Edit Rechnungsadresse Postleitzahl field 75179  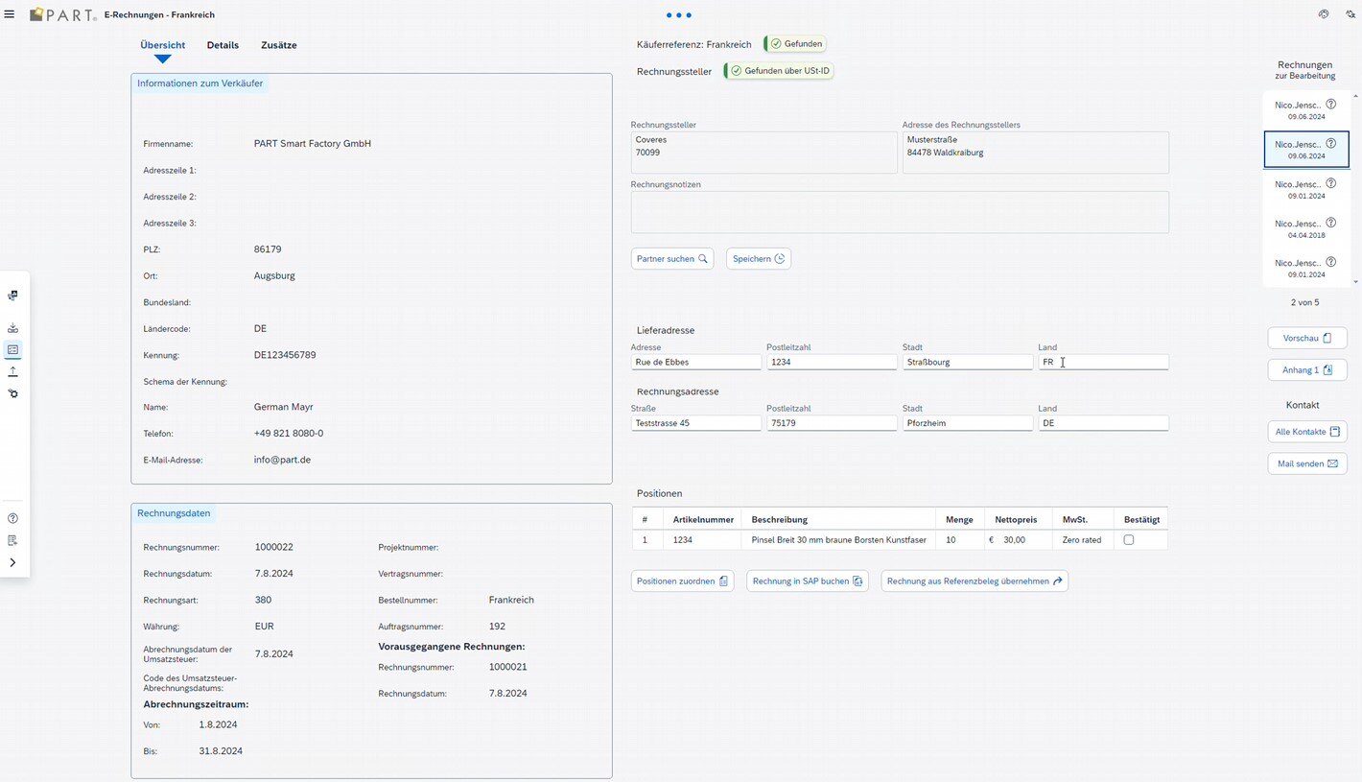tap(832, 423)
